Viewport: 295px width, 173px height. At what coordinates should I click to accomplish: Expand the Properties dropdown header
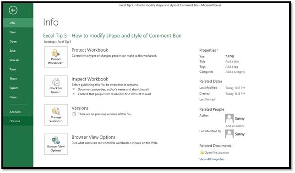coord(208,50)
